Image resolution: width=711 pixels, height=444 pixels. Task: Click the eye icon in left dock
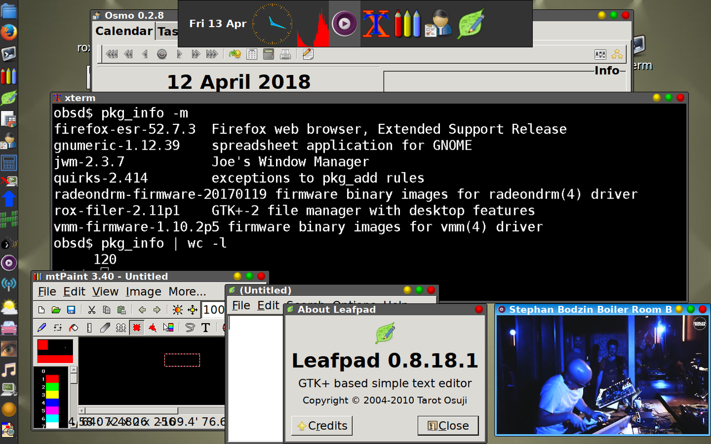tap(8, 349)
